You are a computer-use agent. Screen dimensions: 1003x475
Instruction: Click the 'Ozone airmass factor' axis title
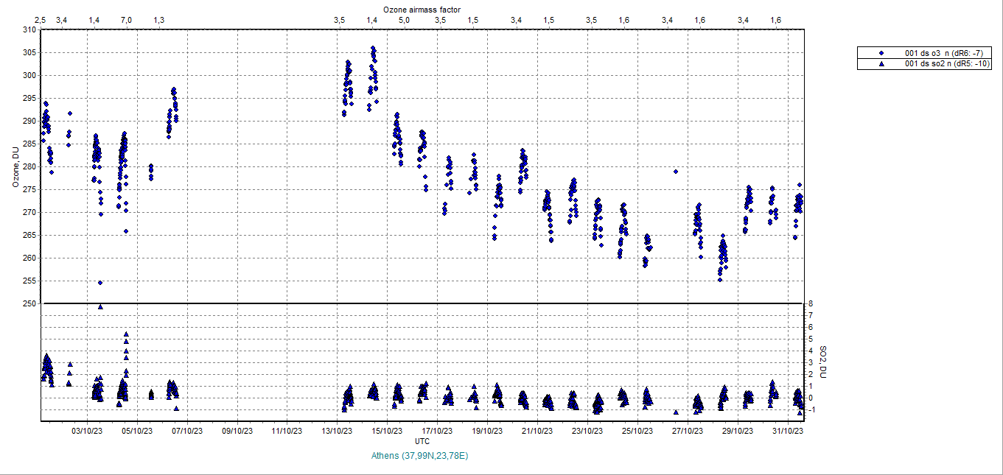tap(422, 9)
